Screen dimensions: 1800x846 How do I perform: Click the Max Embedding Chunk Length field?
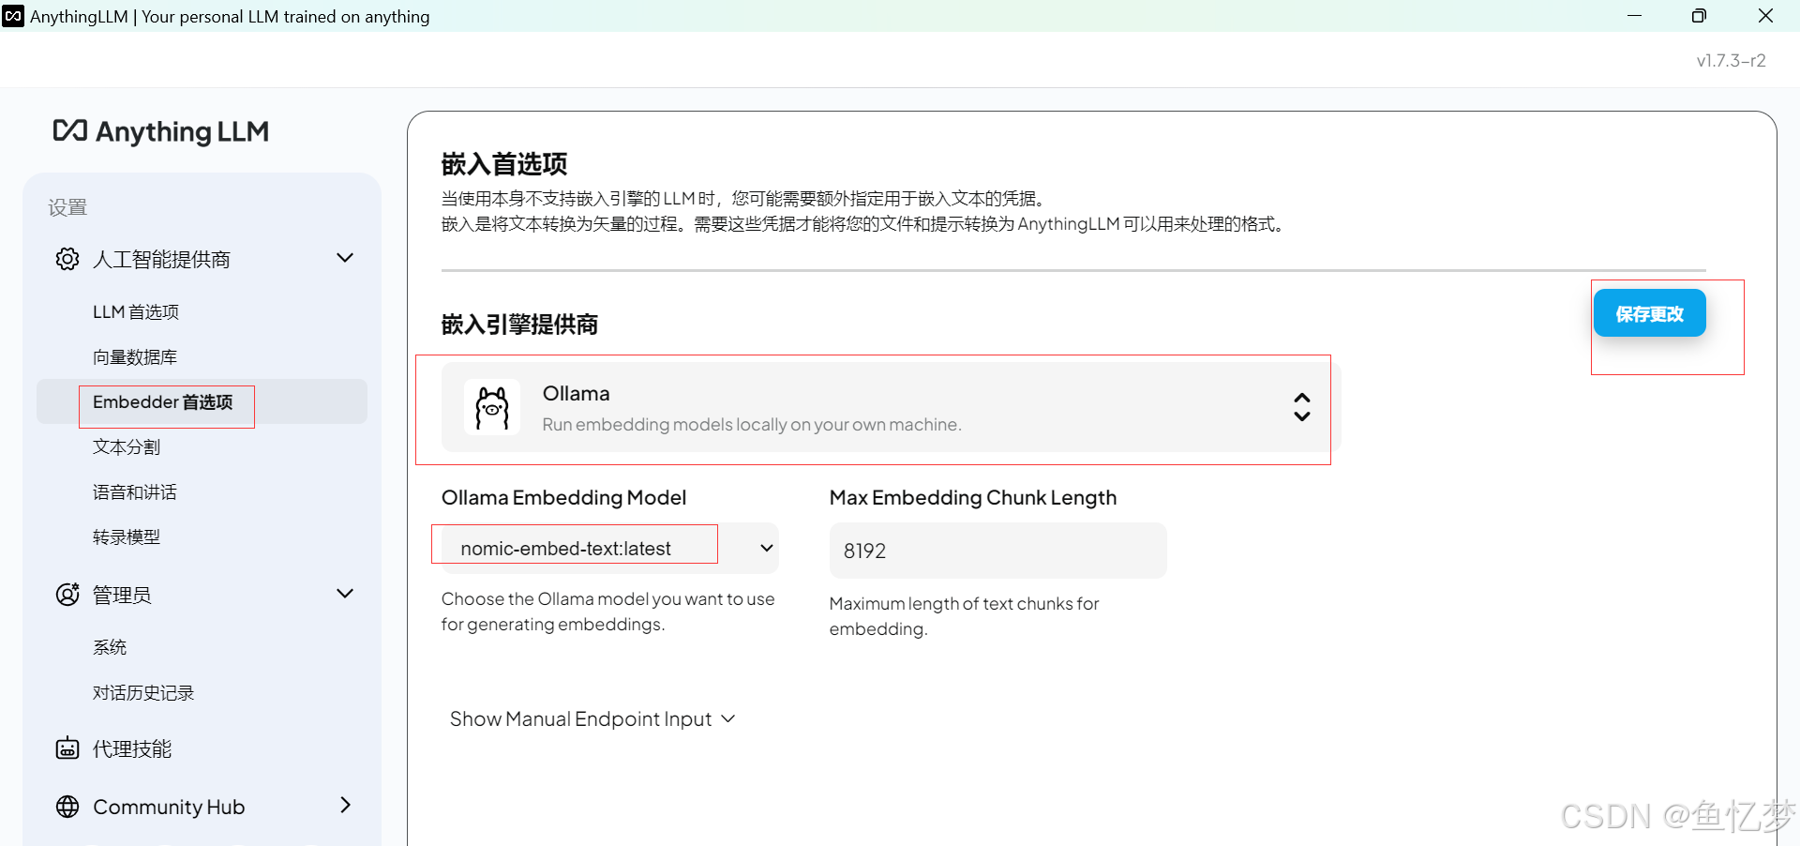pos(998,551)
